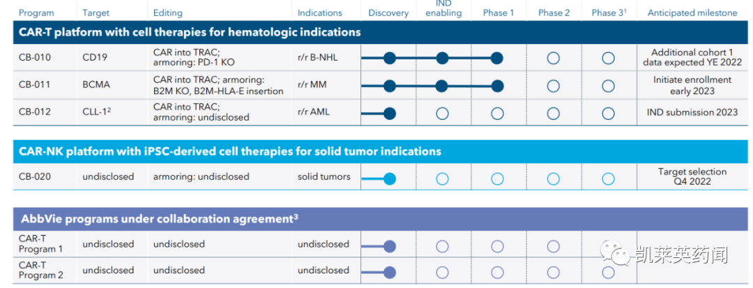Expand the AbbVie programs collaboration section header
Image resolution: width=753 pixels, height=288 pixels.
pos(158,218)
